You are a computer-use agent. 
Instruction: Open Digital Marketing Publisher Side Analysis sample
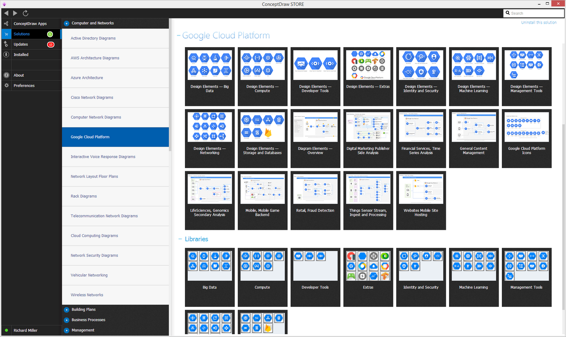368,138
